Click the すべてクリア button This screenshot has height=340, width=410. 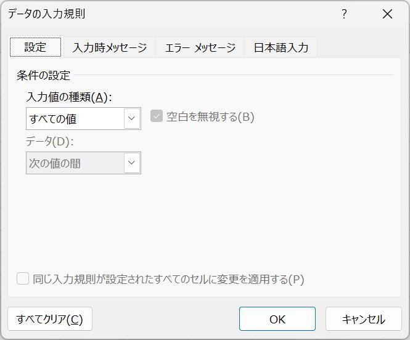pos(50,319)
